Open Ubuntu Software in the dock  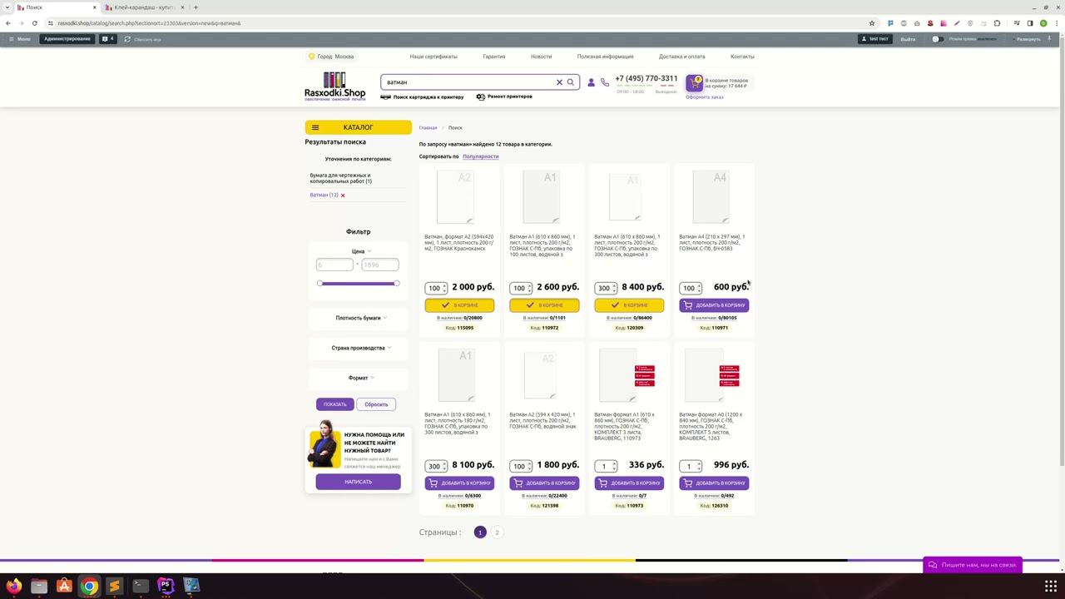[x=64, y=586]
